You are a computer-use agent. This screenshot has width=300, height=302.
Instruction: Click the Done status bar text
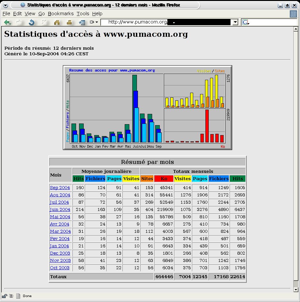(x=27, y=296)
